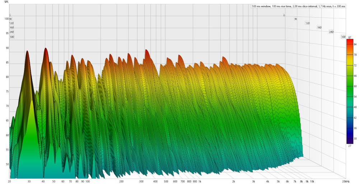The height and width of the screenshot is (184, 359).
Task: Click the 75 dB label on SPL axis
Action: tap(7, 91)
